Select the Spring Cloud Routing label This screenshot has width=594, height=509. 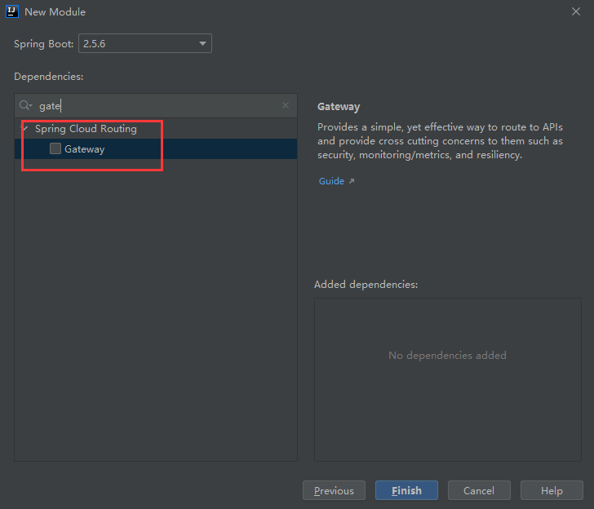(x=86, y=129)
